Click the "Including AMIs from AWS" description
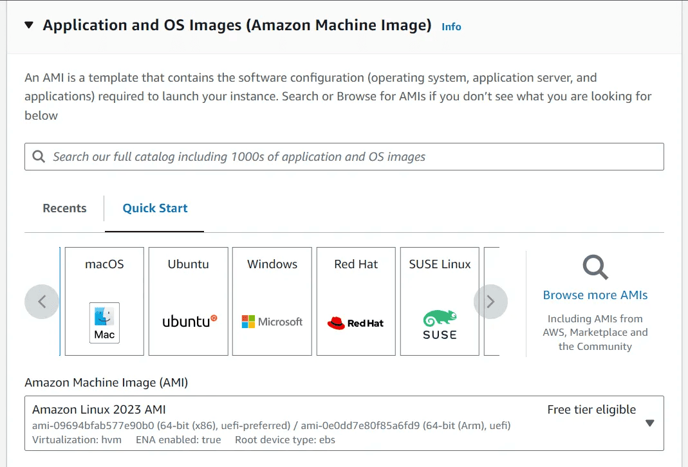Viewport: 688px width, 467px height. coord(595,333)
